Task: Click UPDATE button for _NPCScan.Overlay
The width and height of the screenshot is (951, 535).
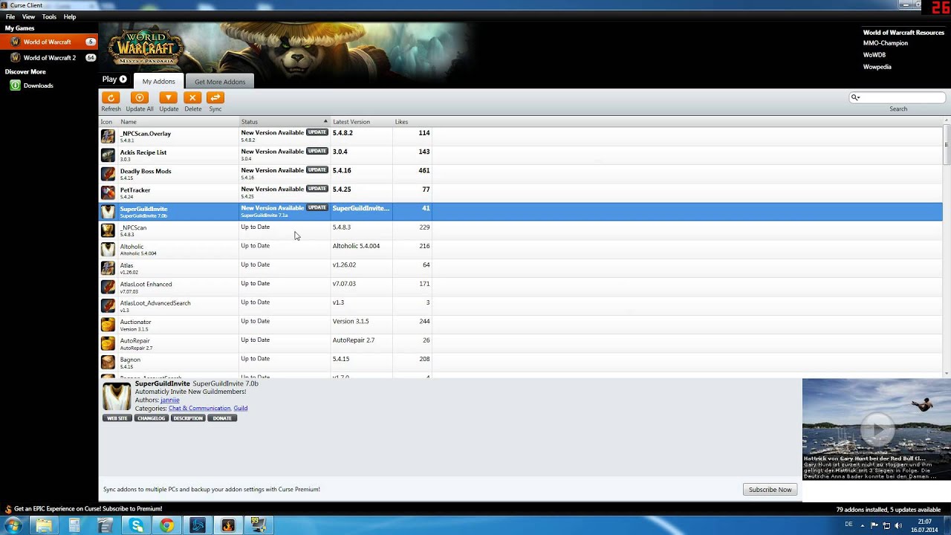Action: click(x=317, y=132)
